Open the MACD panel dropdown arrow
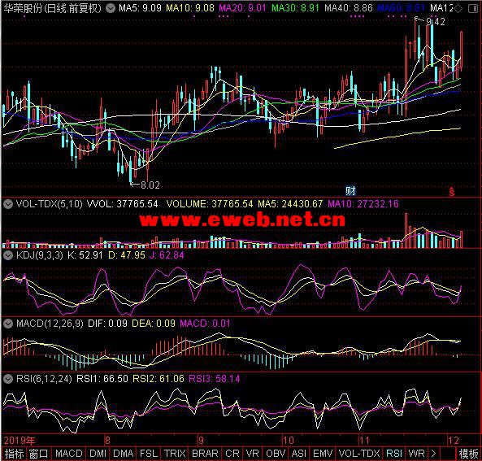This screenshot has width=482, height=461. pos(8,324)
